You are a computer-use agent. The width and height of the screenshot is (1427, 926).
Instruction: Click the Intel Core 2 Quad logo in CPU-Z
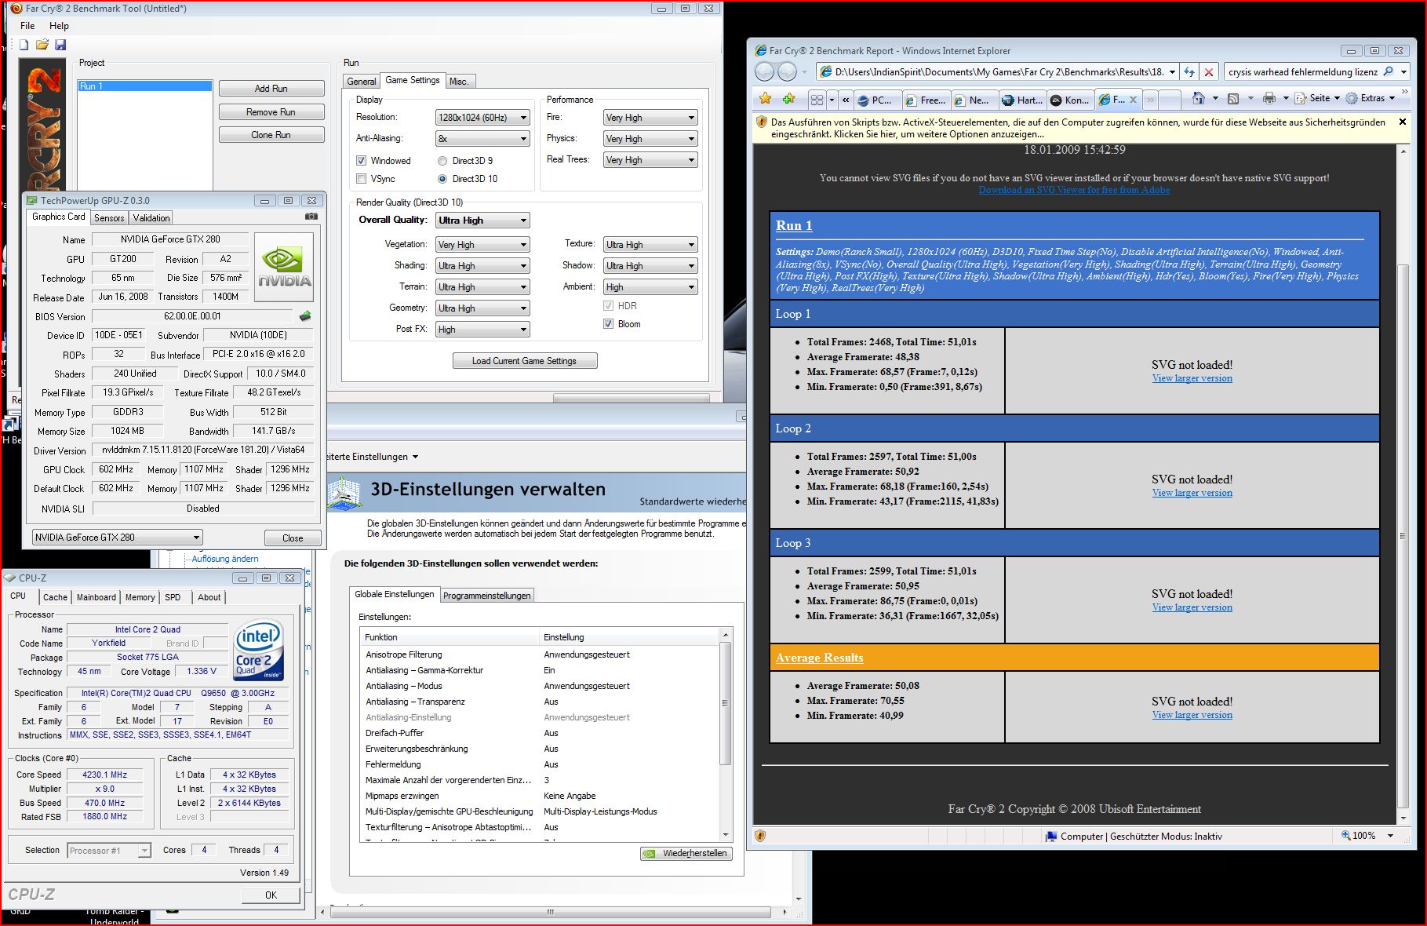[x=259, y=651]
